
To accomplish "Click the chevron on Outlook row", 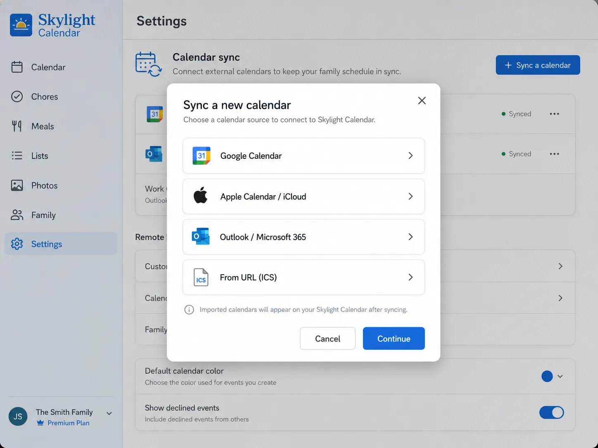I will [x=411, y=237].
